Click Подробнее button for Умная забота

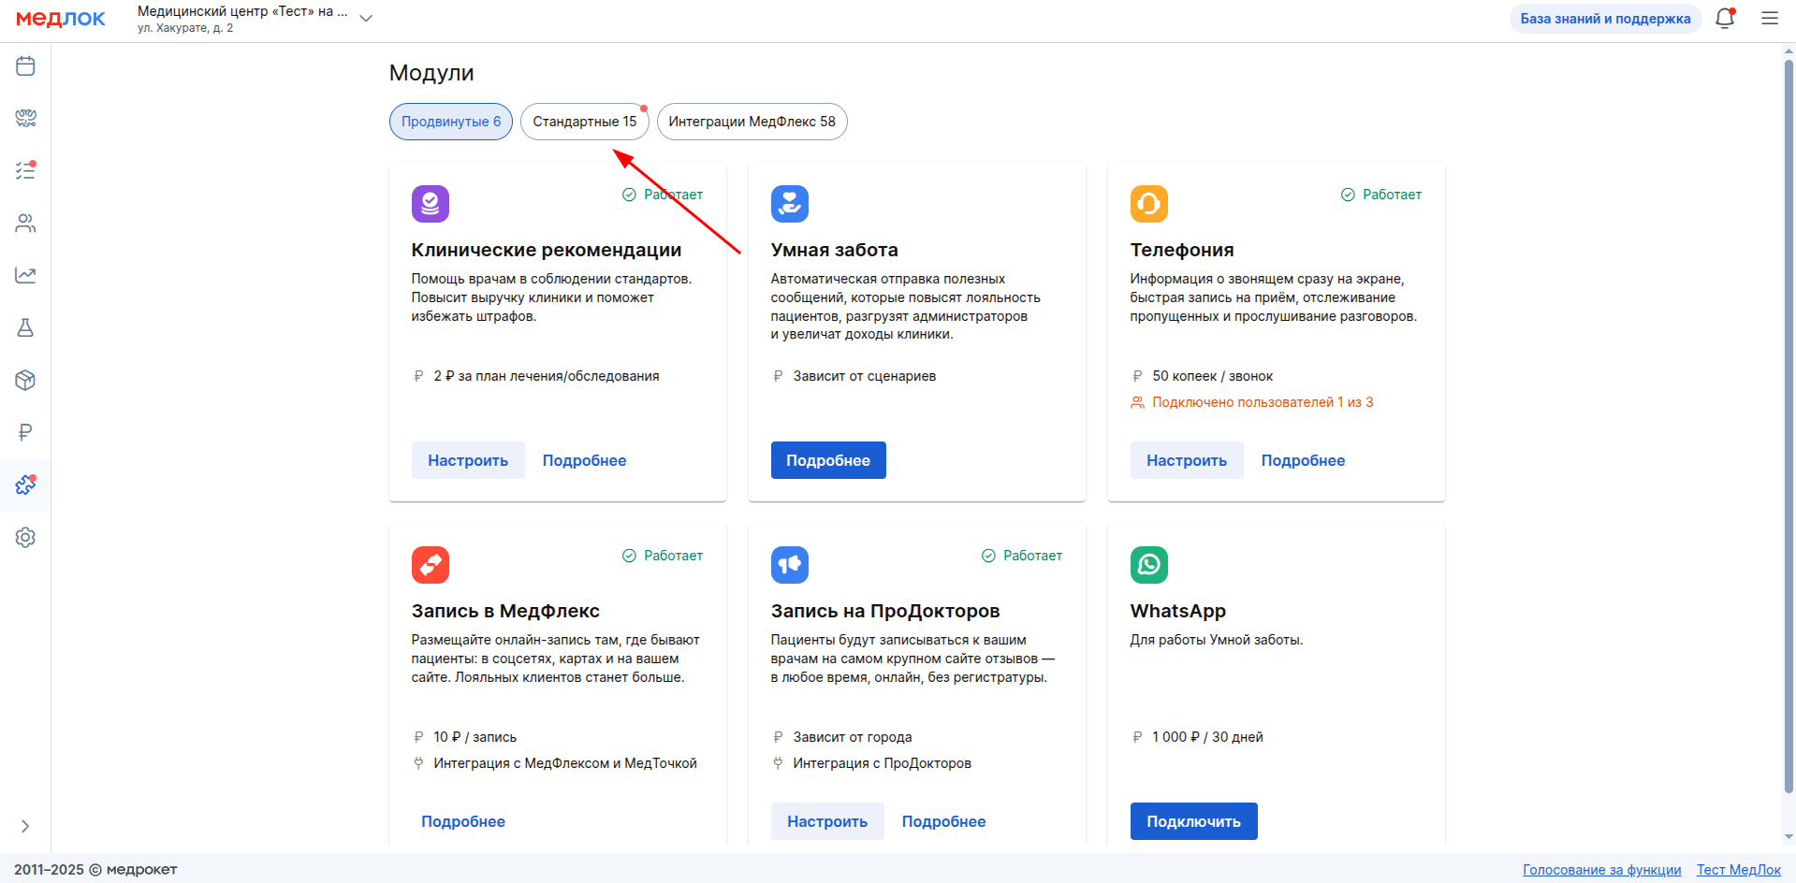point(828,460)
